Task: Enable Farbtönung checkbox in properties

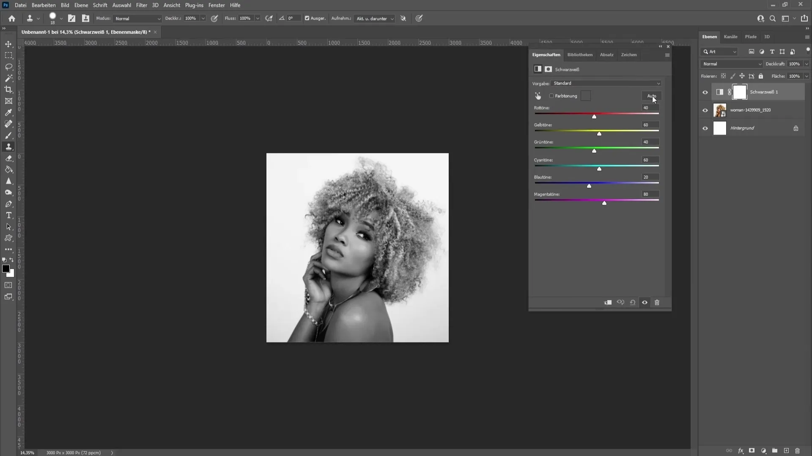Action: [551, 95]
